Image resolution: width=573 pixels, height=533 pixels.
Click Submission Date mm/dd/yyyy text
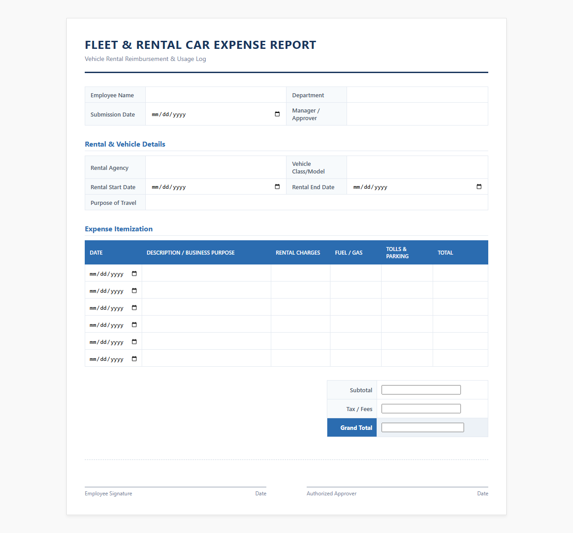click(169, 114)
